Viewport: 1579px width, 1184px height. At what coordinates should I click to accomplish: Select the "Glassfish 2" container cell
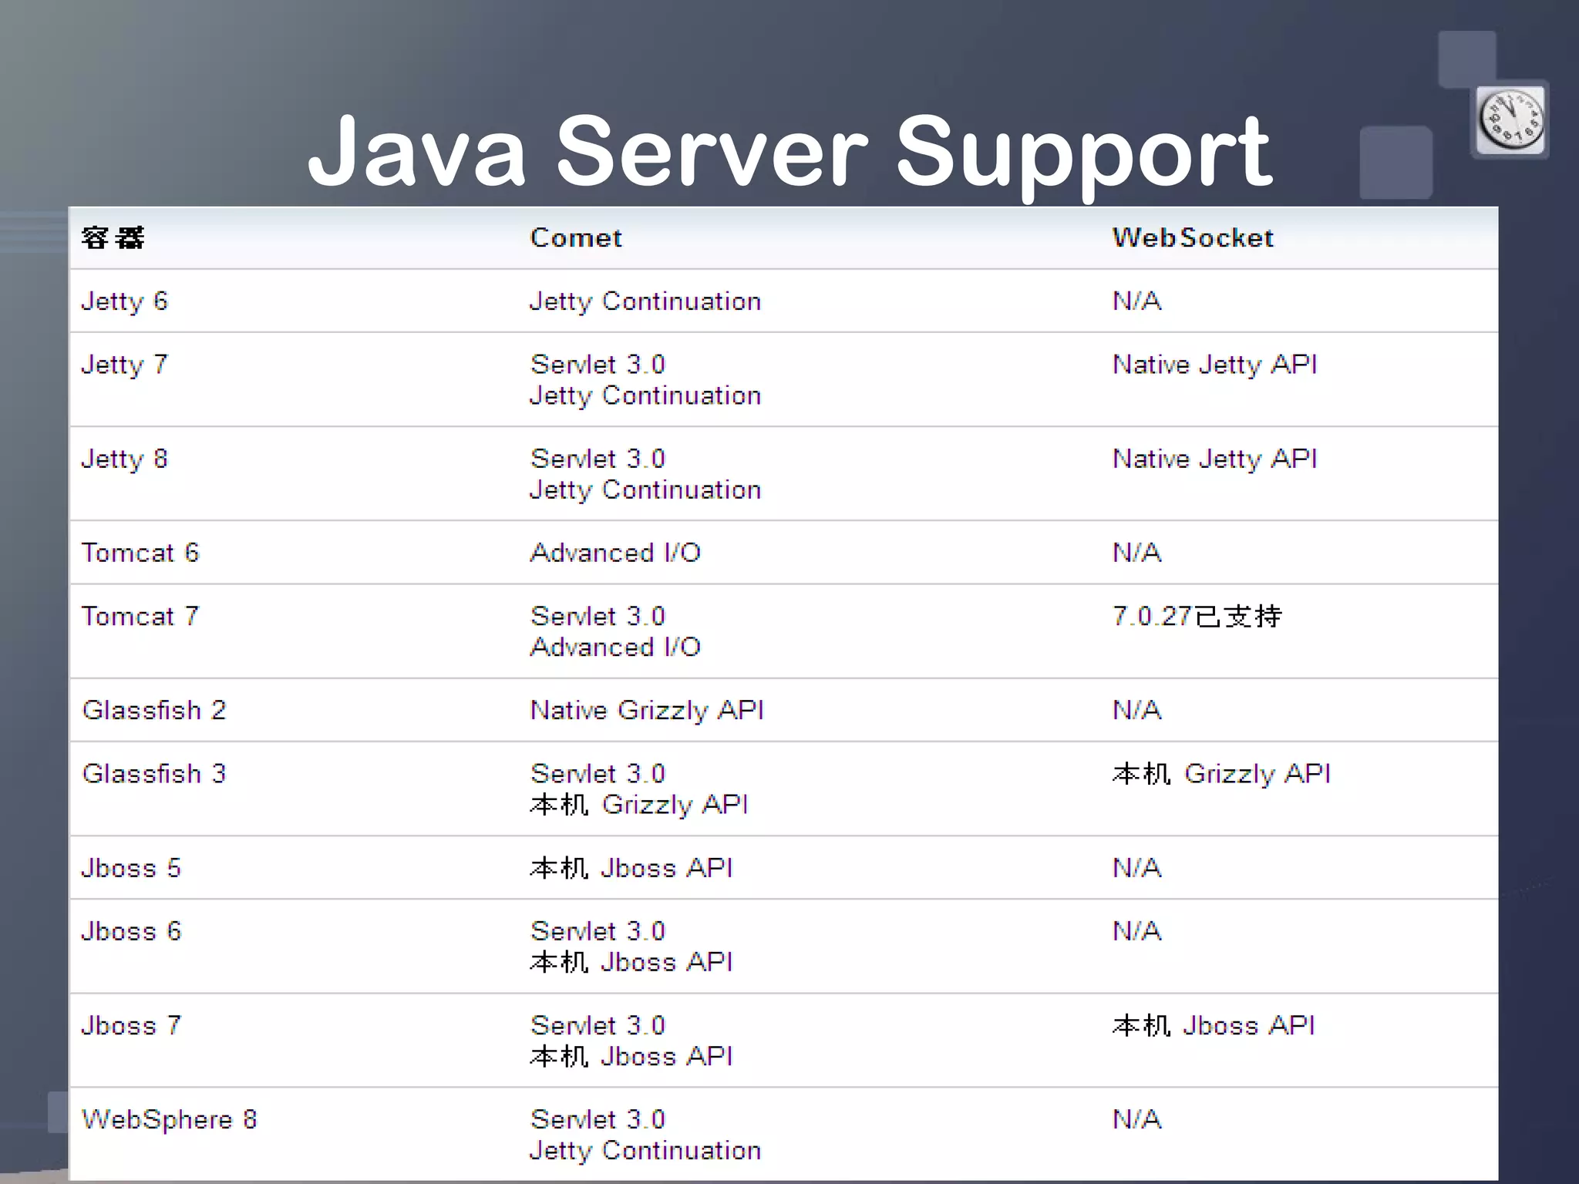pos(154,710)
